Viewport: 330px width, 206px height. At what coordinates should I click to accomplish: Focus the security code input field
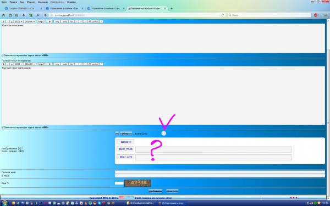(x=119, y=183)
